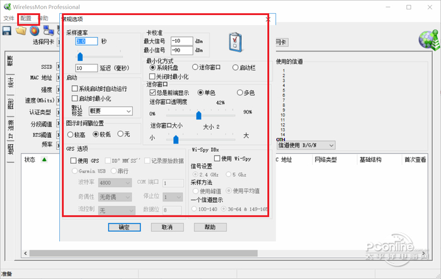Select the 100-140 channel display option
Screen dimensions: 441x279
[x=194, y=209]
